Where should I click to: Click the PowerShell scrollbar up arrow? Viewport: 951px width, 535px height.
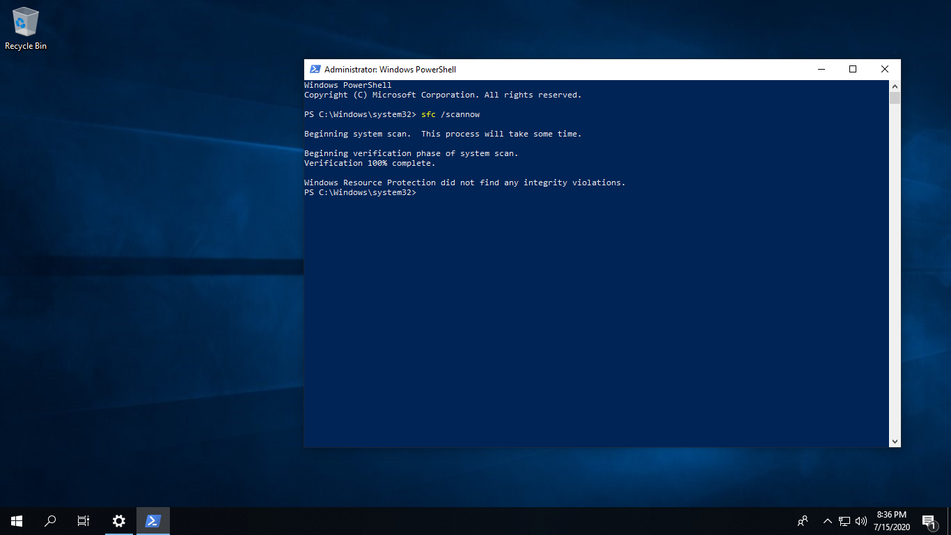[895, 86]
